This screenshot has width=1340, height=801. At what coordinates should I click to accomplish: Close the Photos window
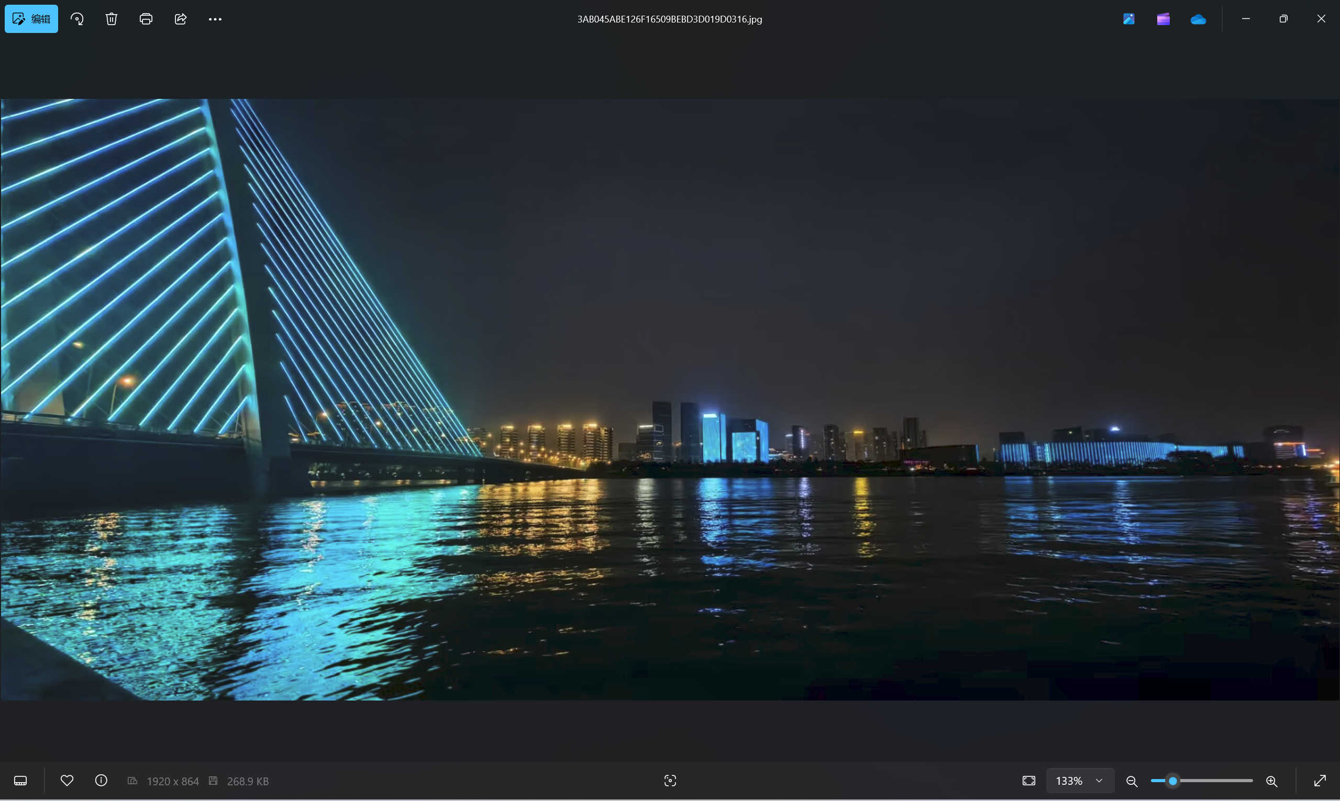tap(1321, 19)
